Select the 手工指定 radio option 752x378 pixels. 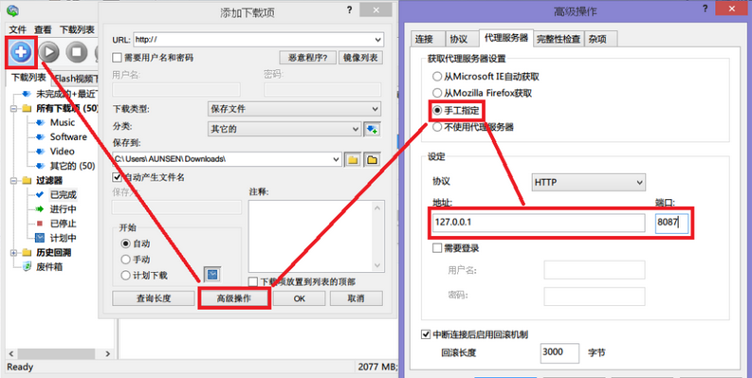437,111
